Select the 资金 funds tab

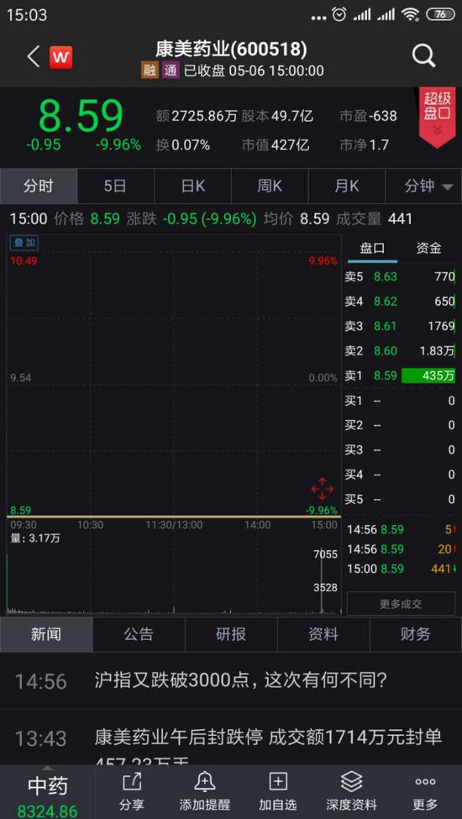[x=428, y=248]
